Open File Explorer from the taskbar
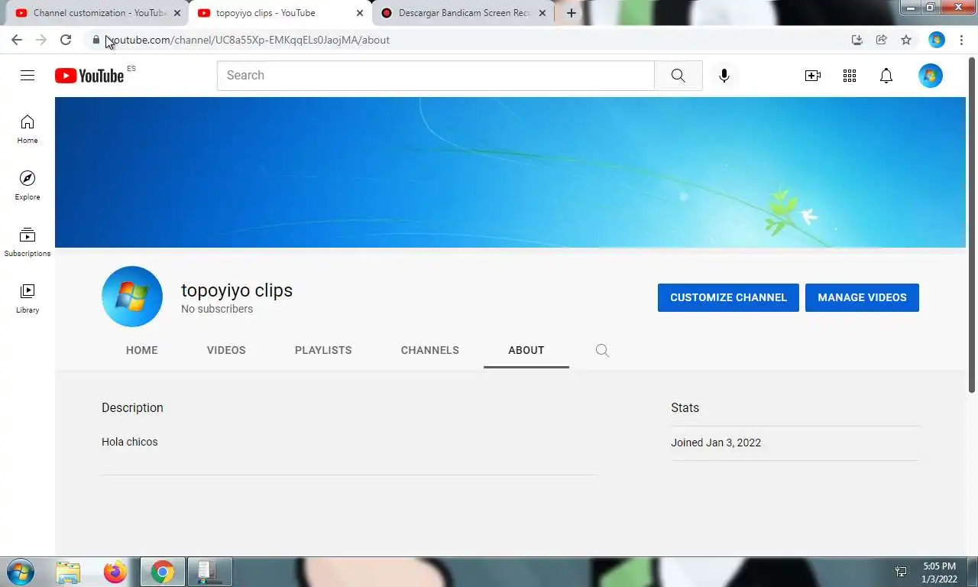 [x=68, y=572]
